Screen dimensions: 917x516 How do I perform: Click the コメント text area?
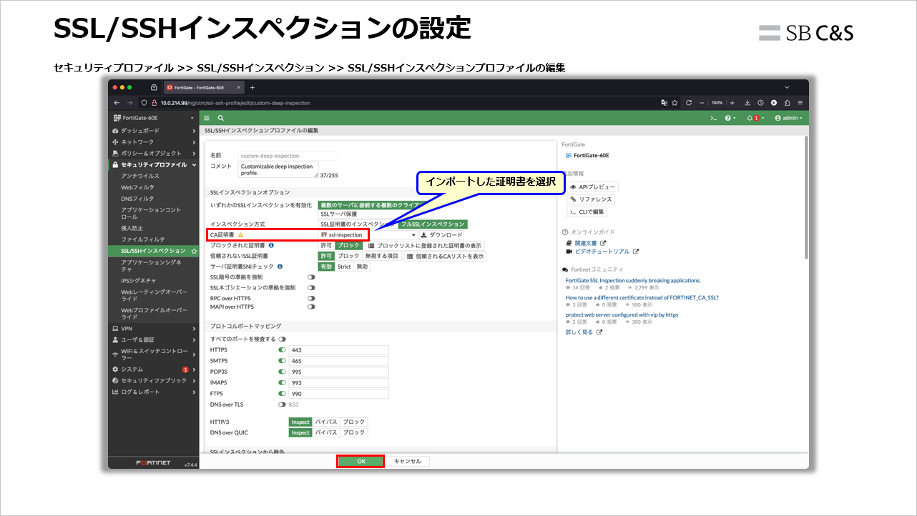pos(278,169)
